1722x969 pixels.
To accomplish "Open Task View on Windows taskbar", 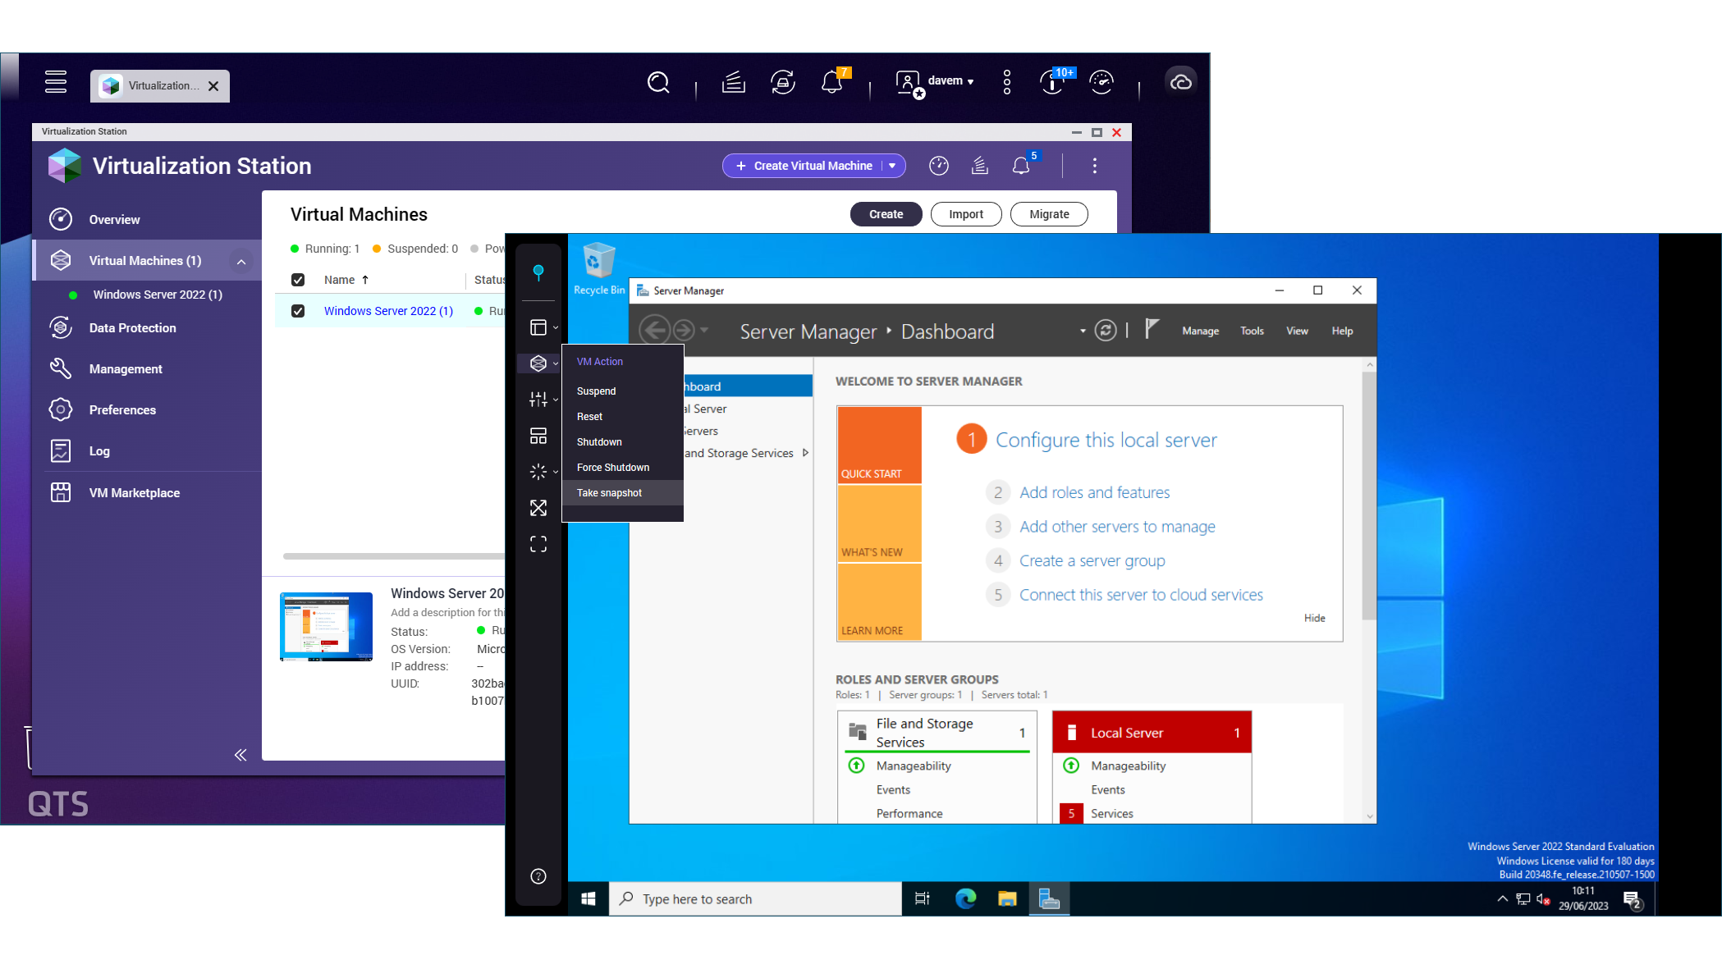I will [923, 898].
